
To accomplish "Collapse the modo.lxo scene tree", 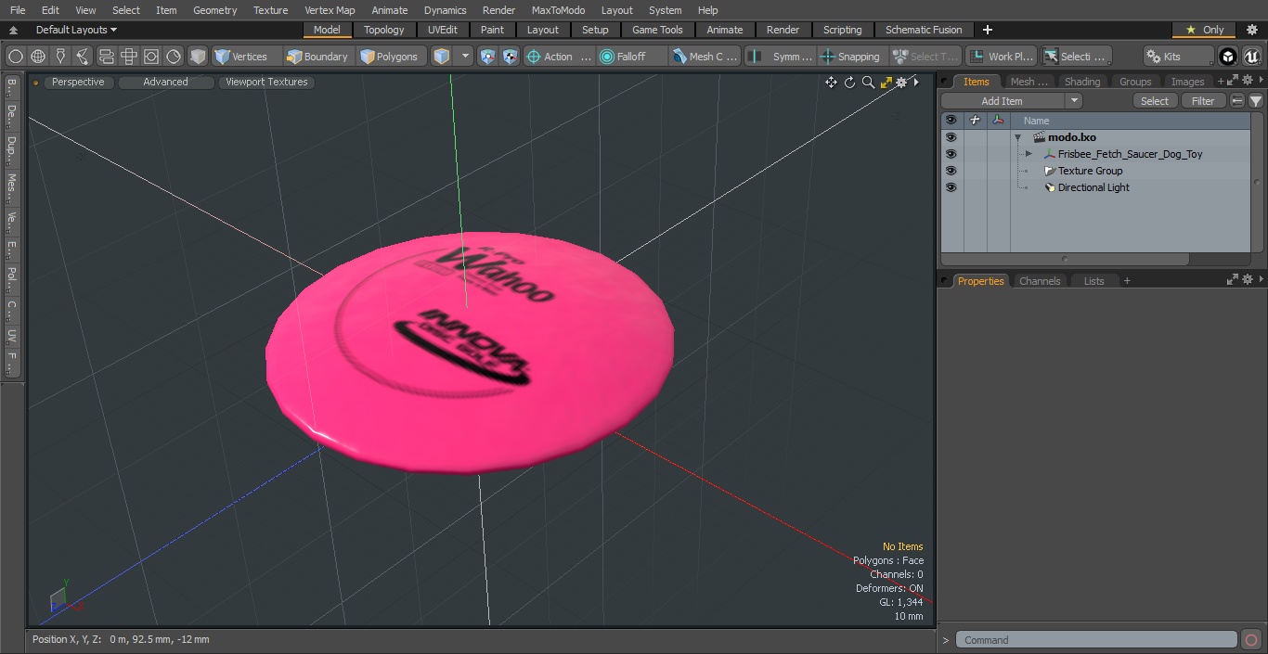I will click(1018, 137).
